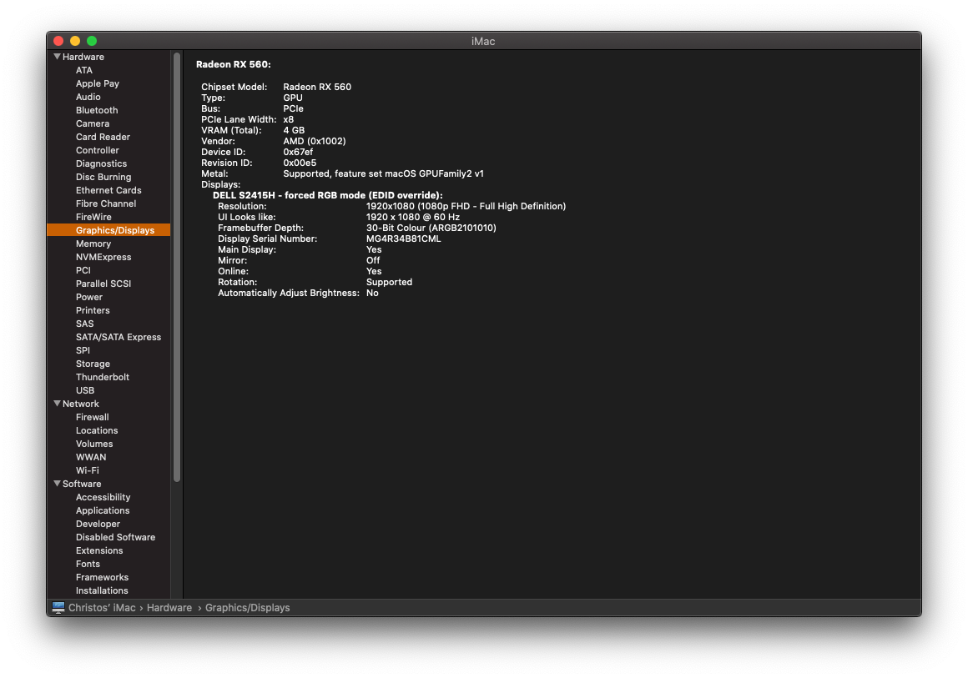
Task: Click Hardware in the path bar
Action: (169, 608)
